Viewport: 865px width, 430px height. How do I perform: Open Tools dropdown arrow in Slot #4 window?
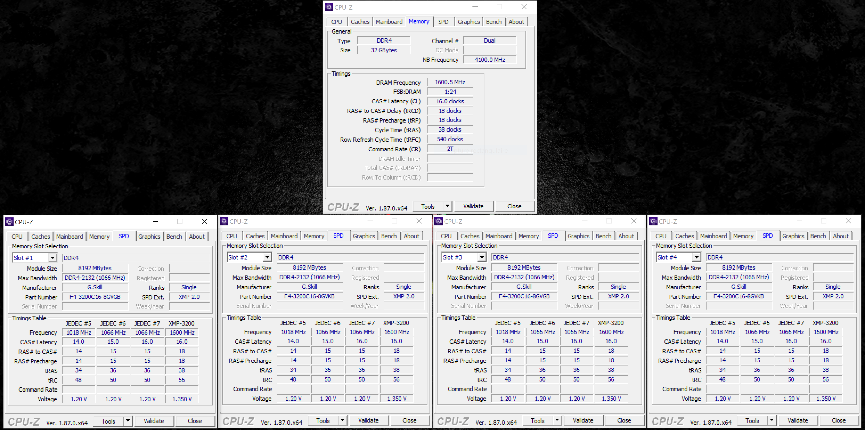pos(771,420)
